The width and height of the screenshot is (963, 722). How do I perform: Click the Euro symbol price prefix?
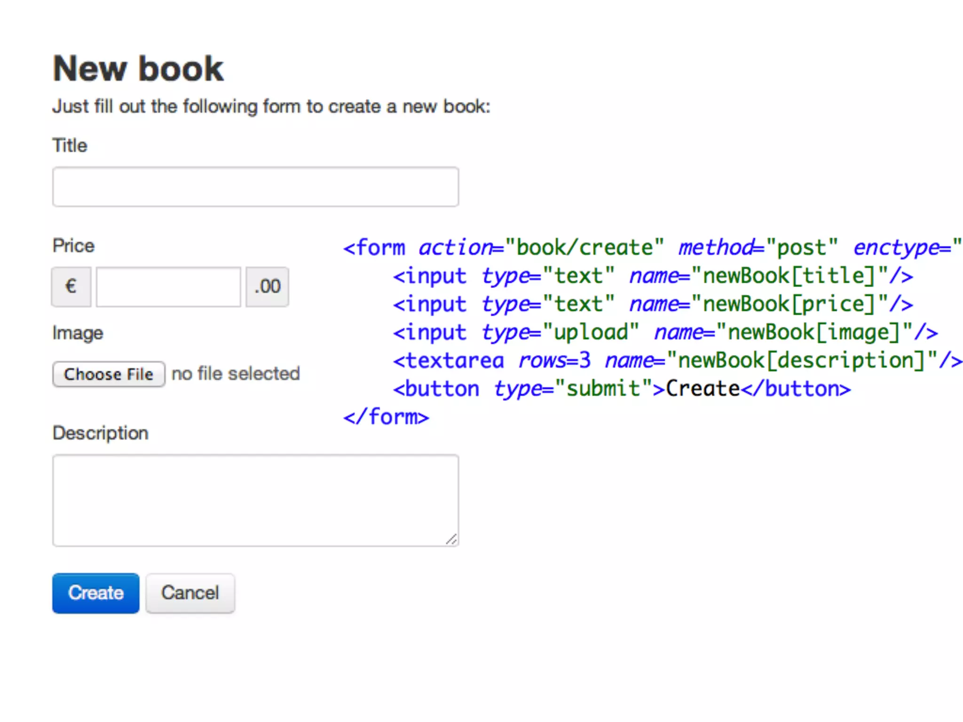tap(71, 287)
